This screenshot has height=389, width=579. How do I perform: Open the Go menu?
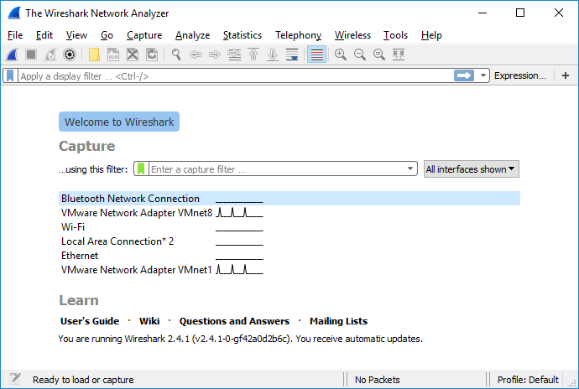107,35
